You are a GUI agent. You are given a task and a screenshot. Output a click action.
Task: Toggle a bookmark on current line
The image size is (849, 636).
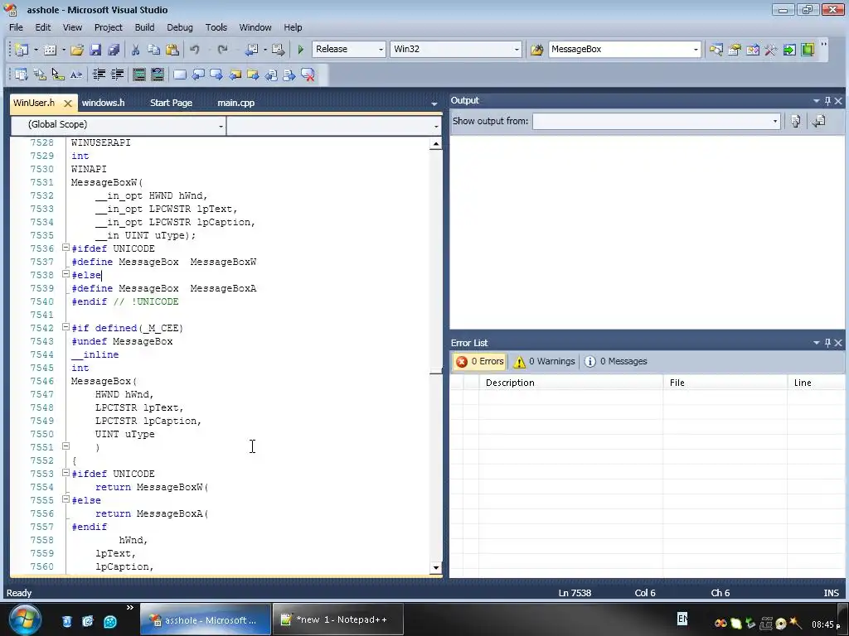pos(180,75)
